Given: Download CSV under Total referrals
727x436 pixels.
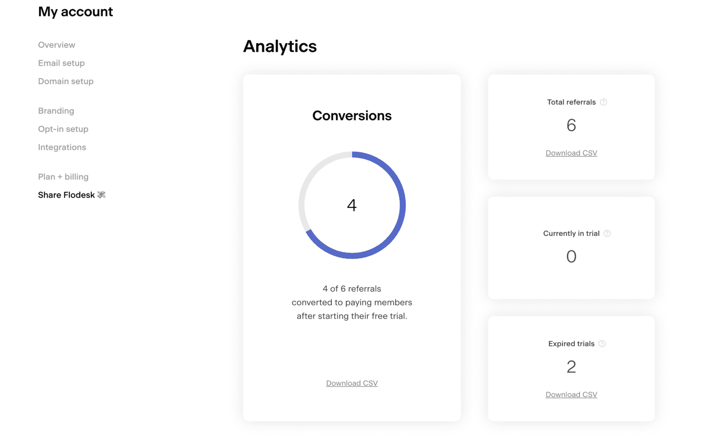Looking at the screenshot, I should (571, 153).
